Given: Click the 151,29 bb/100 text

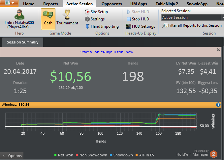Looking at the screenshot, I should 71,88.
